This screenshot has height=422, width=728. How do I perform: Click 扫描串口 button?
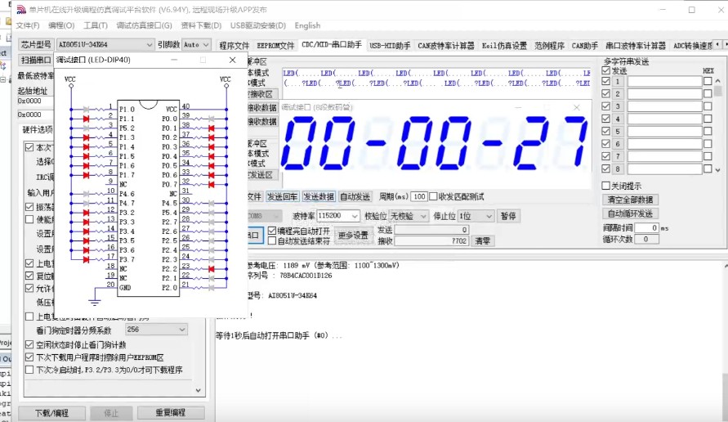click(36, 60)
